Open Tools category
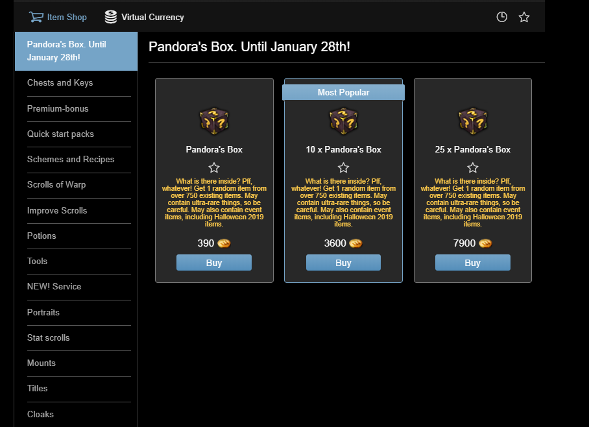The width and height of the screenshot is (589, 427). pyautogui.click(x=79, y=262)
